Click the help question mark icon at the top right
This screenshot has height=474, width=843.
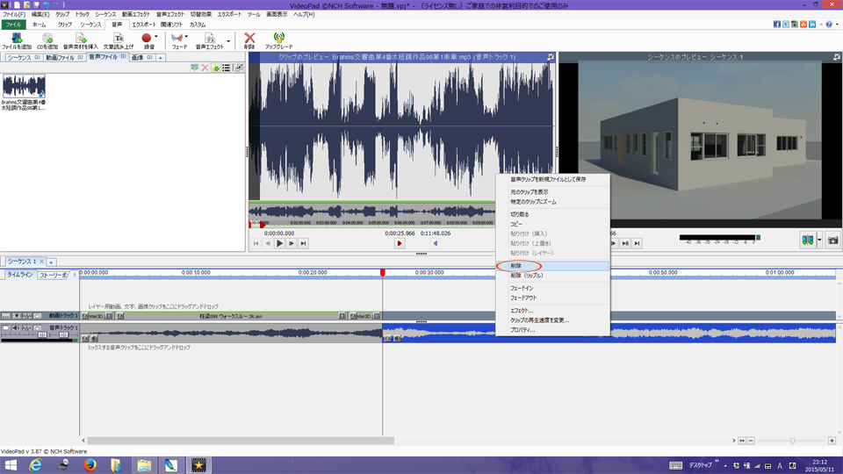(x=829, y=25)
